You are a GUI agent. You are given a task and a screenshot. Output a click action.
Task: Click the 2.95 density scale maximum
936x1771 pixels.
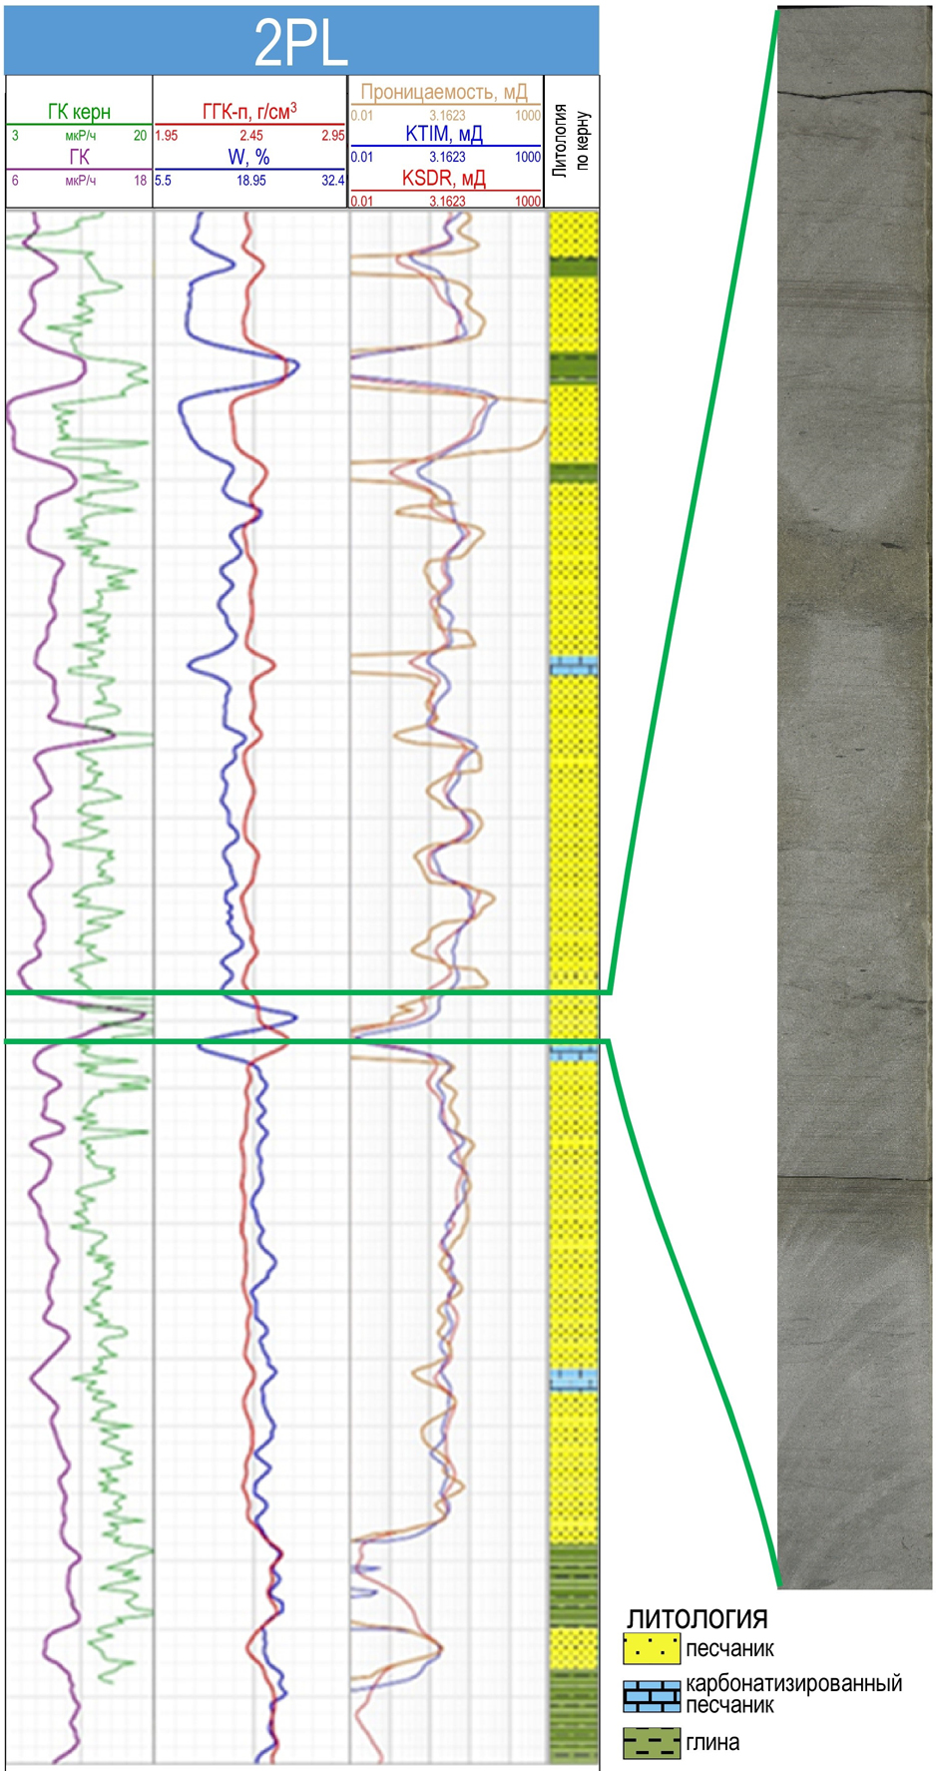click(x=333, y=136)
